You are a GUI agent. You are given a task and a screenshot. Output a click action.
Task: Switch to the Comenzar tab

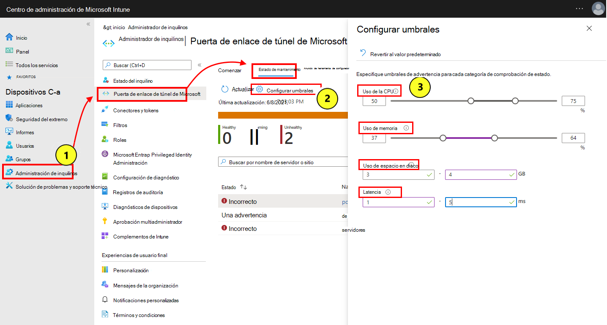click(x=230, y=70)
